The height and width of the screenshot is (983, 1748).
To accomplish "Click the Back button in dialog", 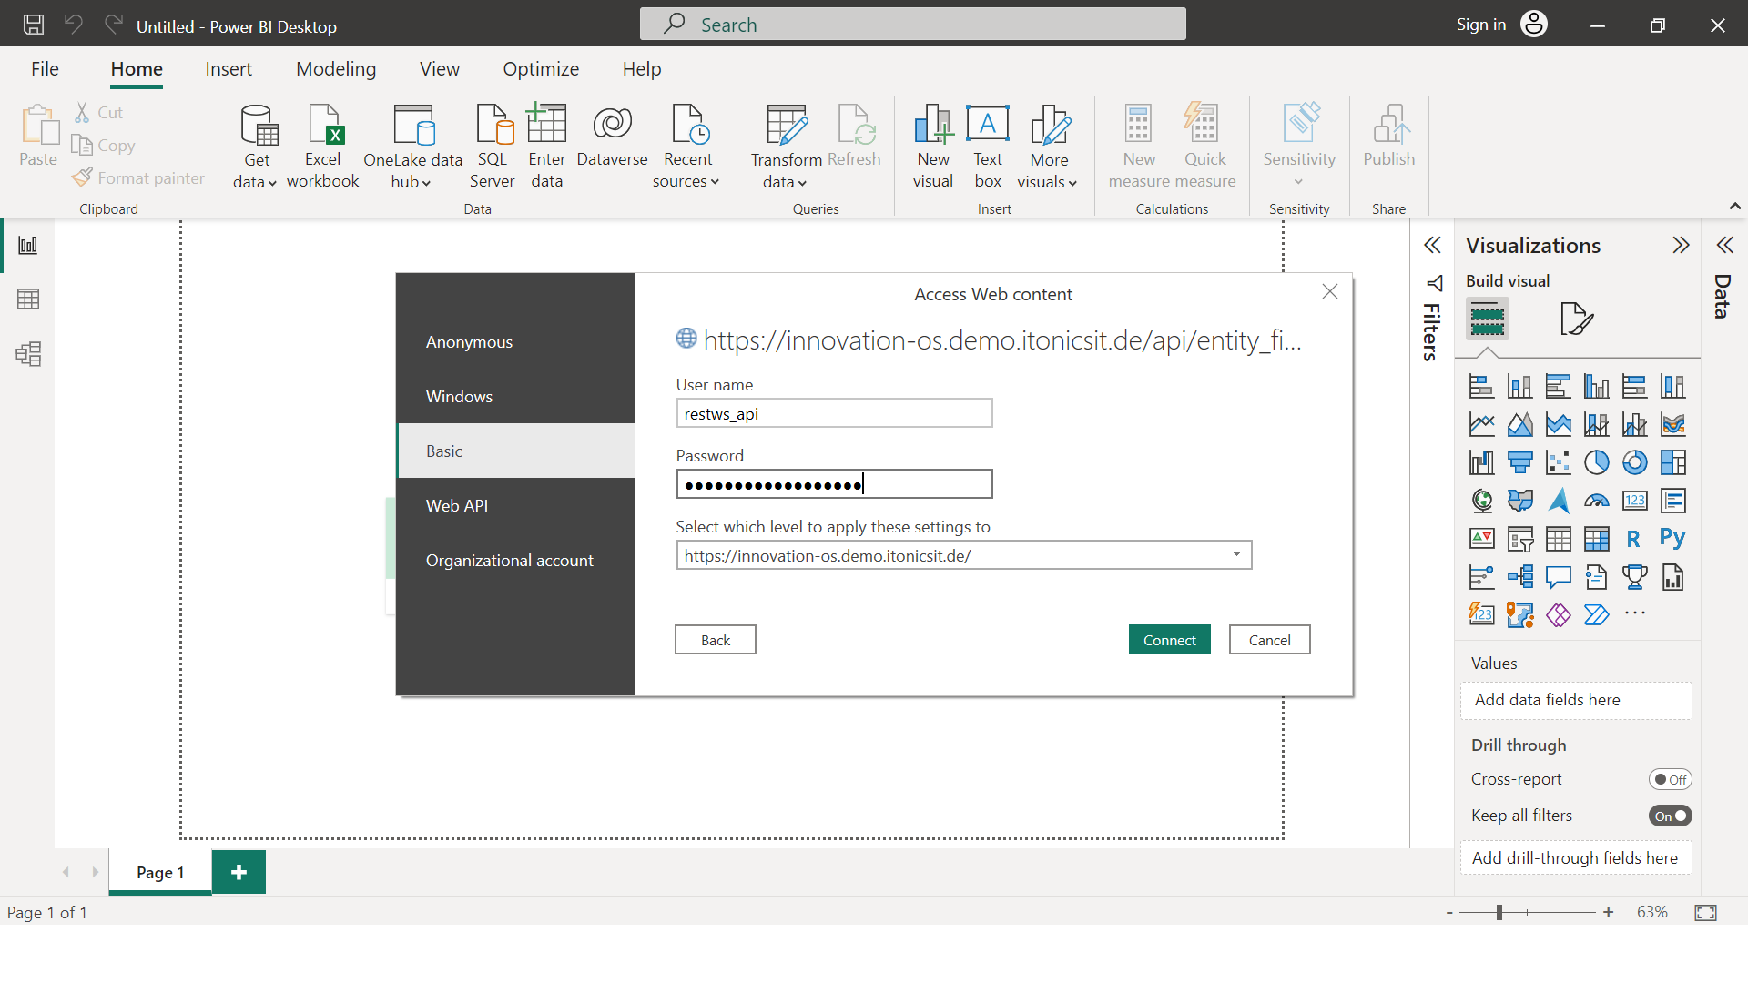I will pyautogui.click(x=715, y=640).
